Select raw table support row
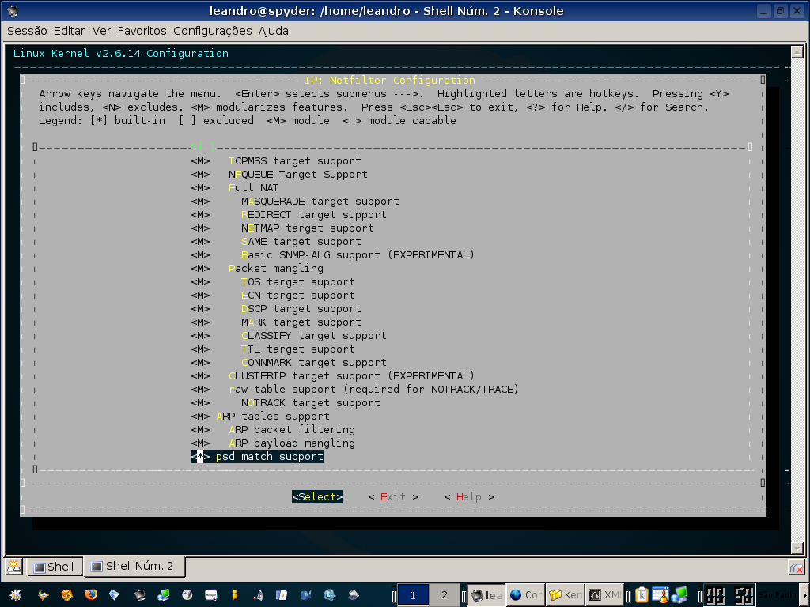810x607 pixels. [x=354, y=389]
